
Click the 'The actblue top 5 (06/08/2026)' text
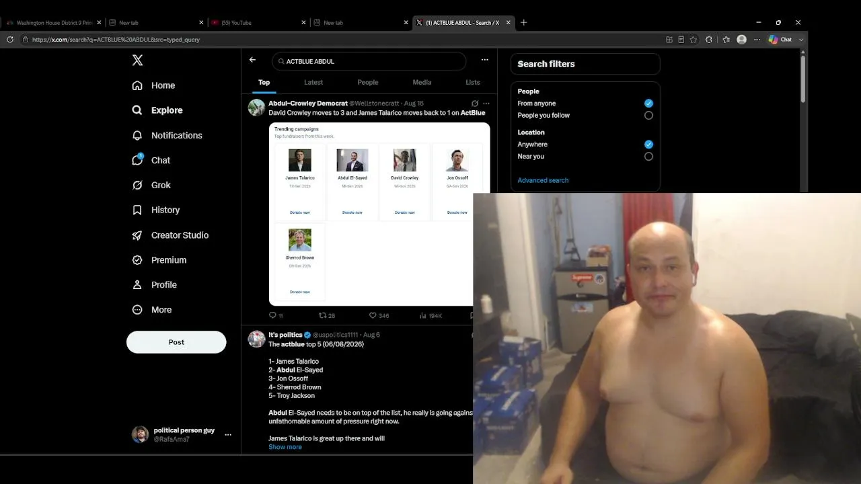point(316,344)
